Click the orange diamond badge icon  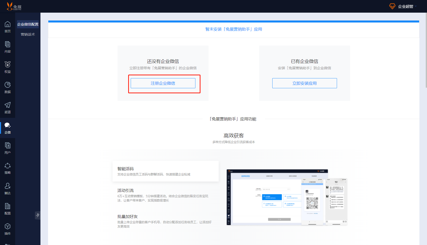coord(392,6)
